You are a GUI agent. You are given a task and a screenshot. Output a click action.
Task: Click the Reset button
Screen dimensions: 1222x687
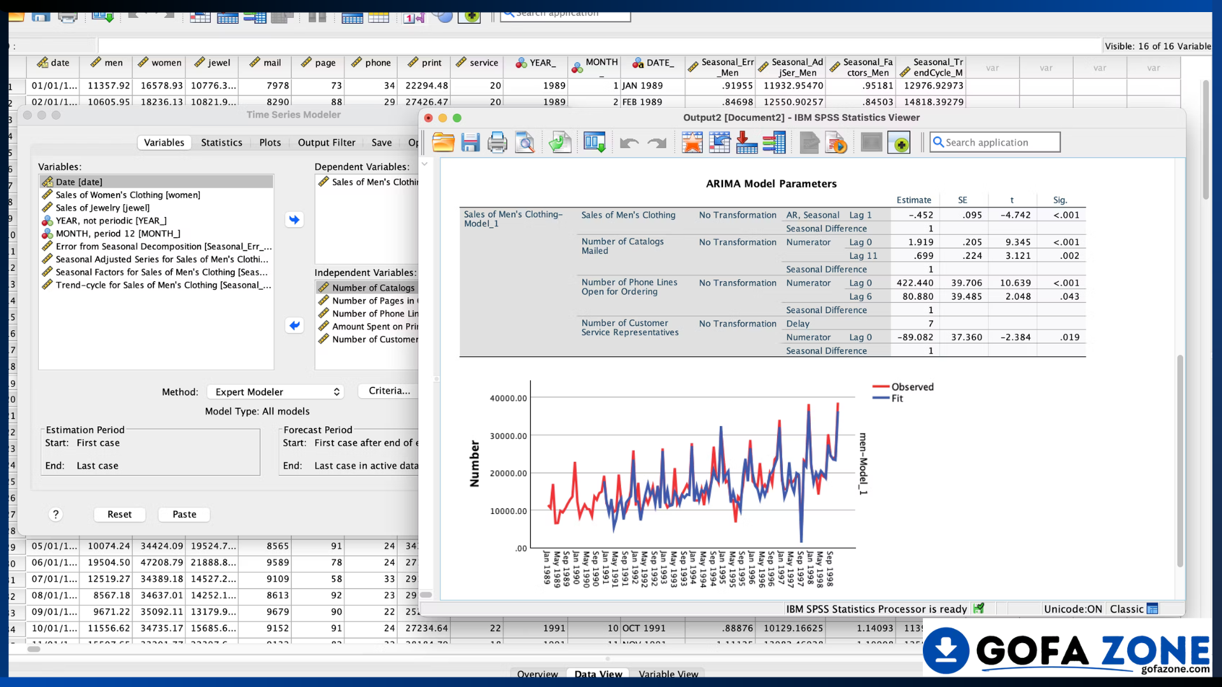click(120, 514)
